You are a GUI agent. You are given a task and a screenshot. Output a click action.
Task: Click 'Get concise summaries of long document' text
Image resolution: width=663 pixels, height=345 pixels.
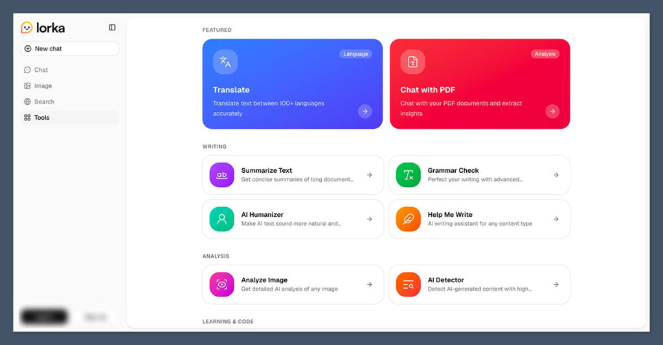pyautogui.click(x=297, y=180)
